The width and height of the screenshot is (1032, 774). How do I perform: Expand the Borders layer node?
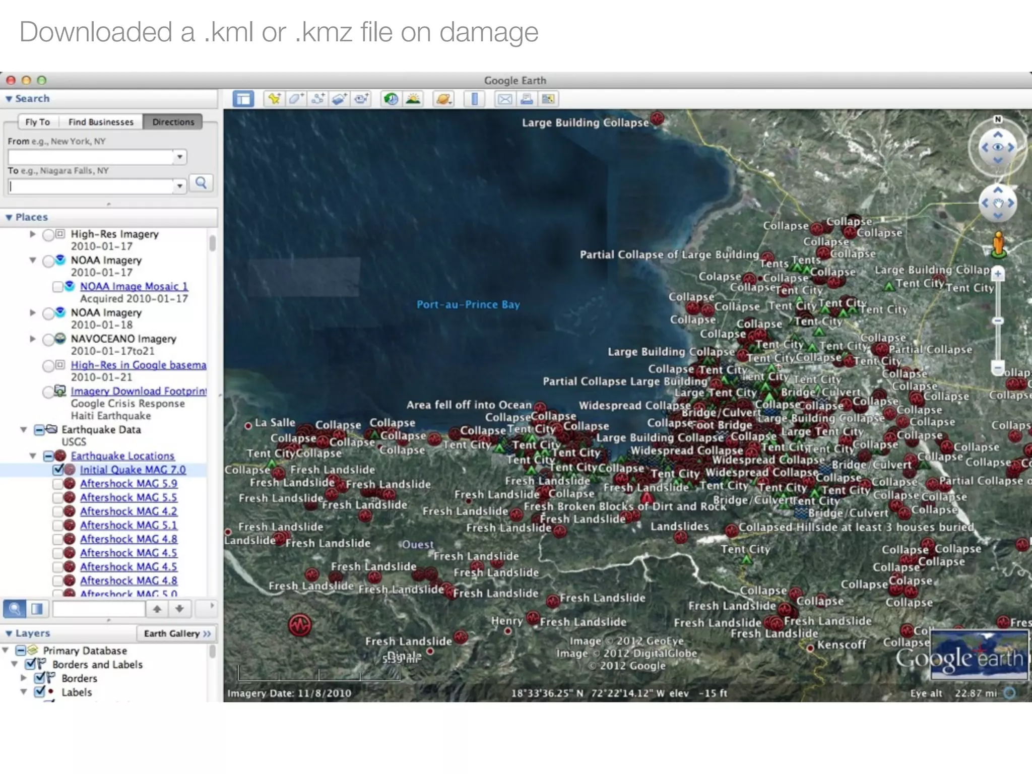(23, 678)
